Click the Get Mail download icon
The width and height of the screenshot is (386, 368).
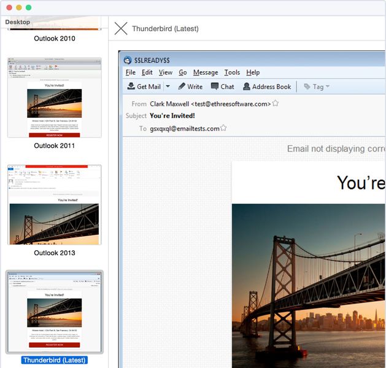pyautogui.click(x=131, y=86)
